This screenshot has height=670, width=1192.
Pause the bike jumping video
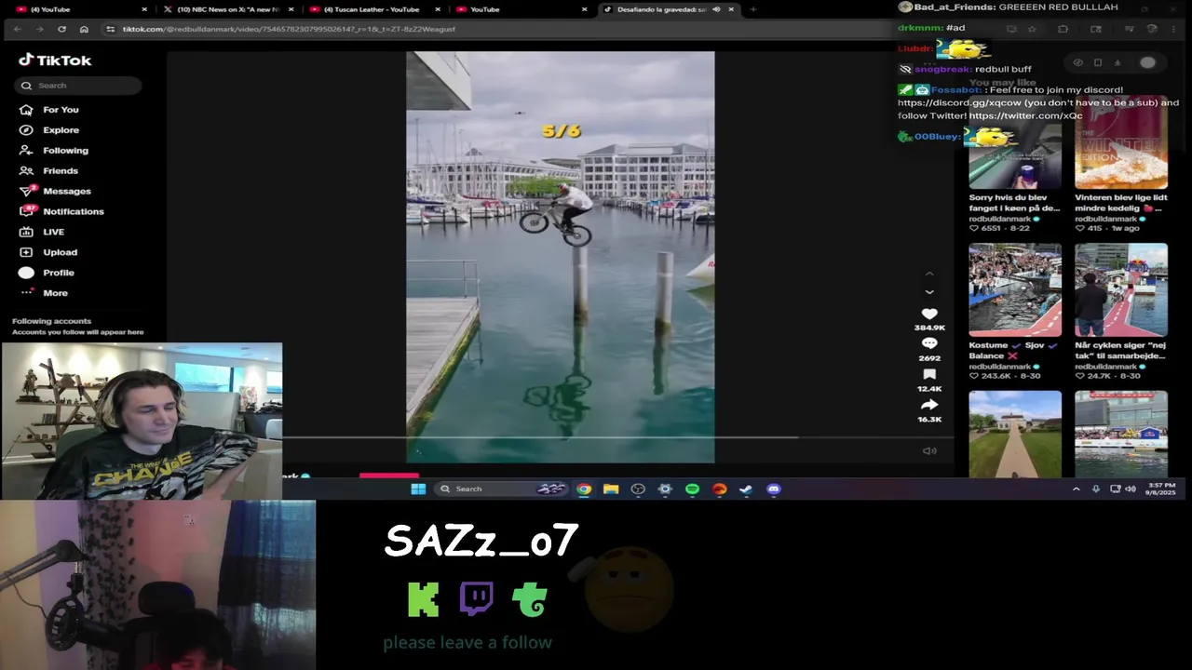point(560,257)
